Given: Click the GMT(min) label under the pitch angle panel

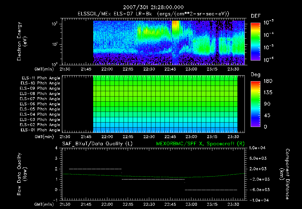Looking at the screenshot, I should [44, 137].
